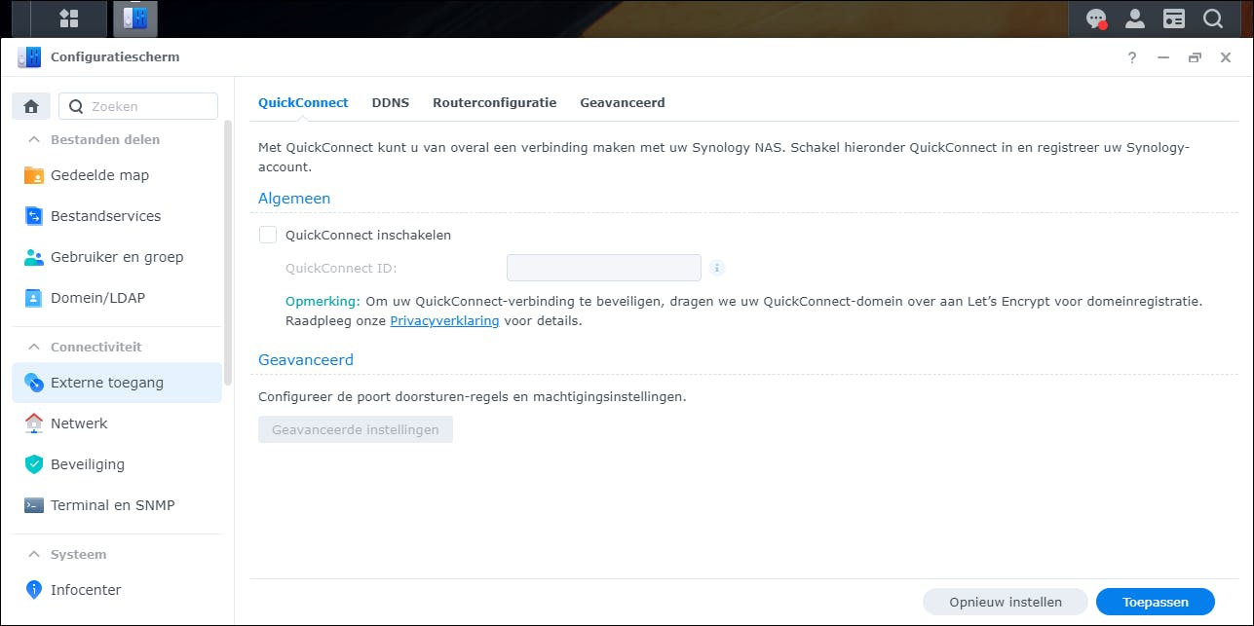Click the QuickConnect ID label
Screen dimensions: 1254x626
point(341,269)
